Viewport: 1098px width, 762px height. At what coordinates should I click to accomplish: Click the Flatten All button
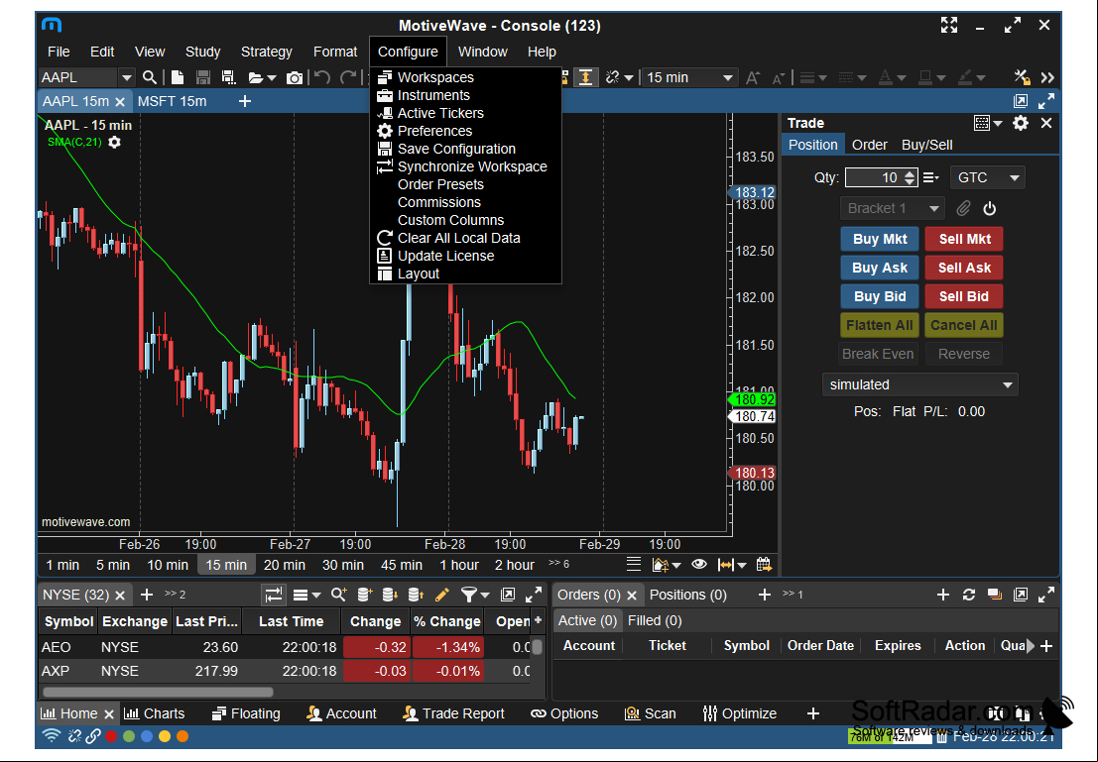point(880,325)
